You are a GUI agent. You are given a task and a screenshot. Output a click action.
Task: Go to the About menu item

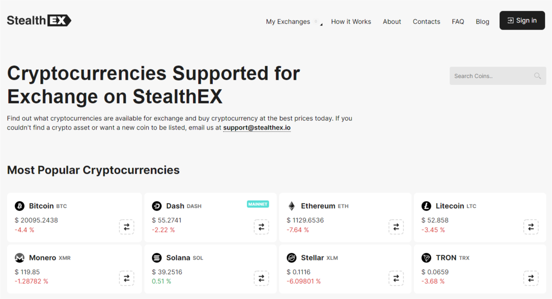pyautogui.click(x=392, y=22)
